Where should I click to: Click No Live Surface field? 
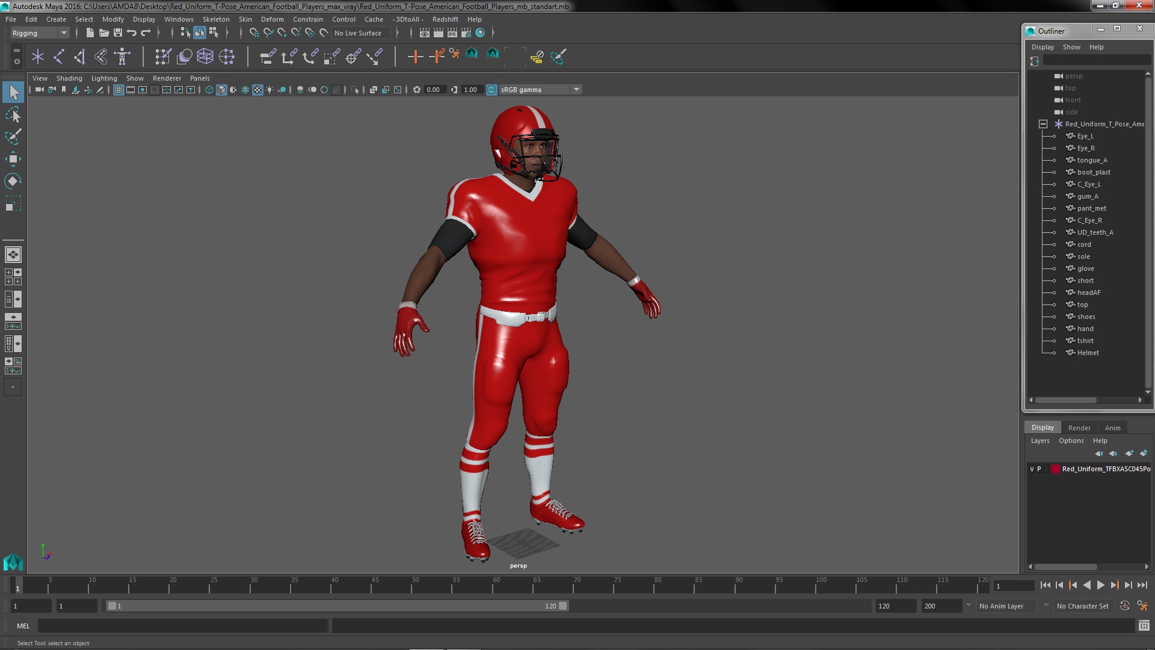click(x=360, y=33)
